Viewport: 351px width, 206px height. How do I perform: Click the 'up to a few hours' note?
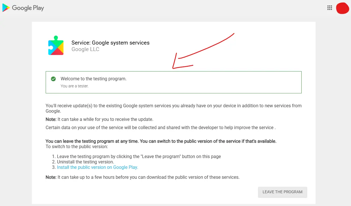(142, 177)
